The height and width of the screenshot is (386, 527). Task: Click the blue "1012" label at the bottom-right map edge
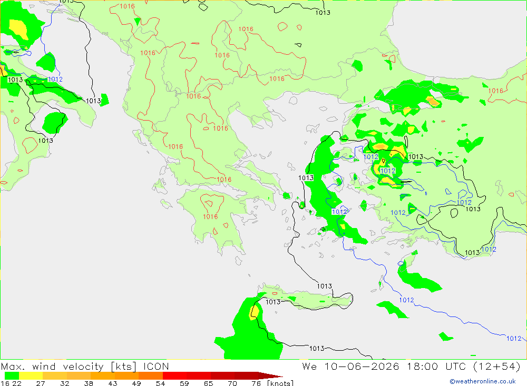click(x=513, y=338)
